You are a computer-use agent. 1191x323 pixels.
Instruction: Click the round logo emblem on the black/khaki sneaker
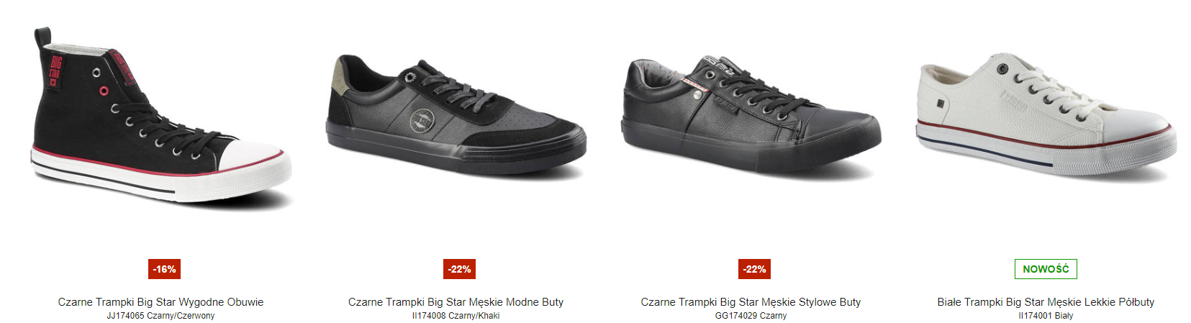coord(422,119)
